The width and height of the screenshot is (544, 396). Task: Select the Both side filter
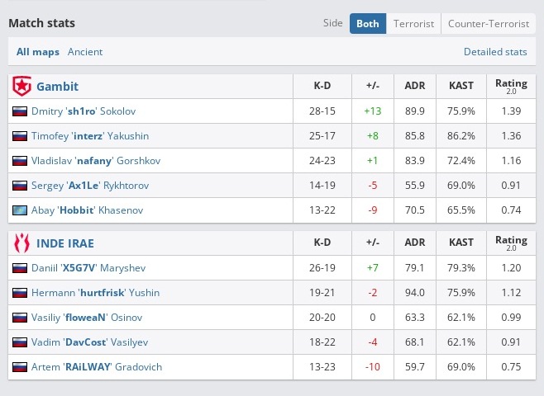(368, 24)
